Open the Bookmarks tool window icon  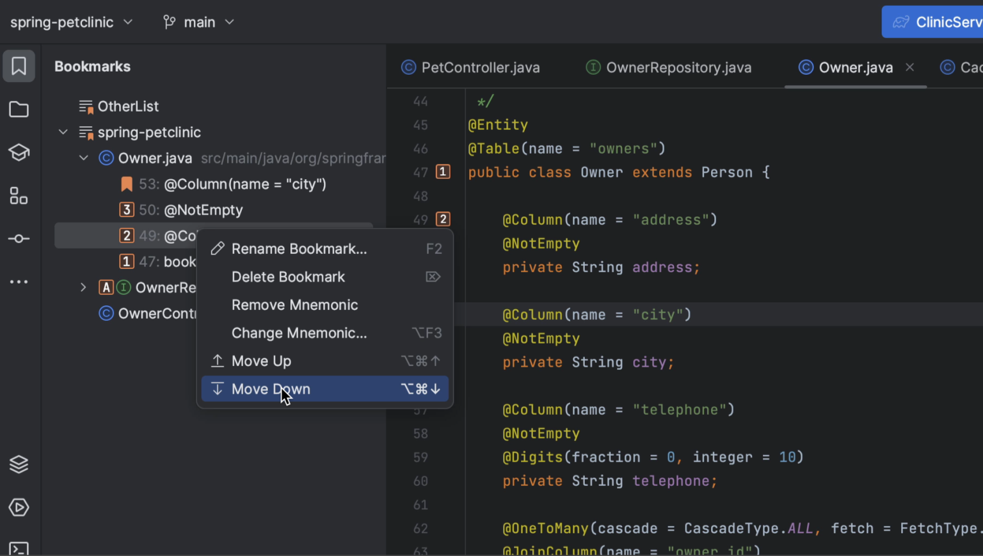pyautogui.click(x=19, y=66)
